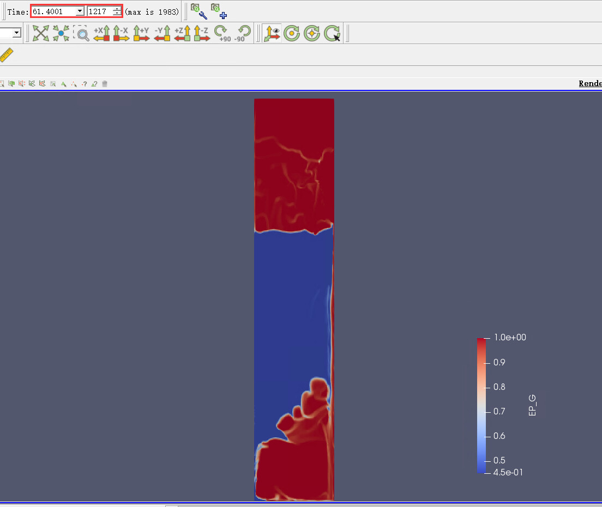
Task: Toggle orientation axes visibility
Action: point(272,33)
